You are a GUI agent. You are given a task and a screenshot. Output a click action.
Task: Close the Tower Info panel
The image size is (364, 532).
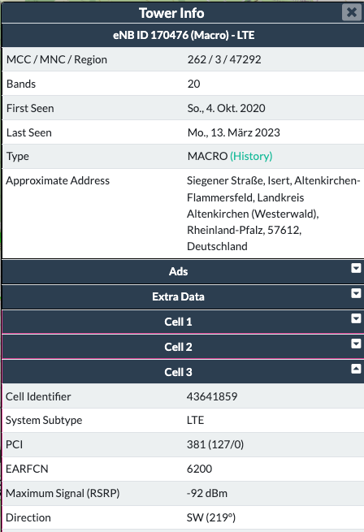click(352, 12)
